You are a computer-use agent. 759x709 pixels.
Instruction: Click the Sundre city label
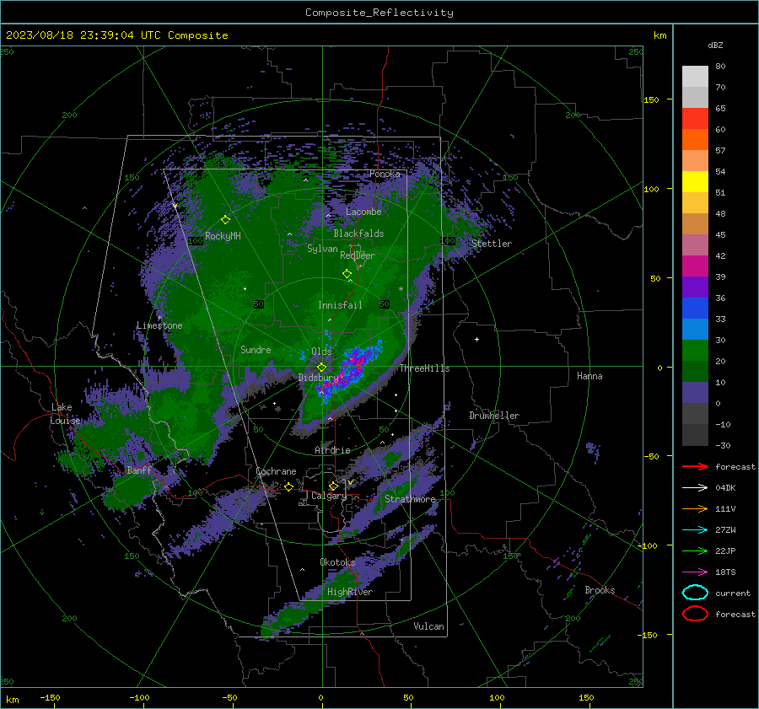tap(256, 349)
